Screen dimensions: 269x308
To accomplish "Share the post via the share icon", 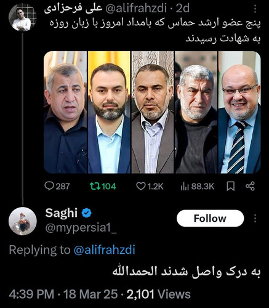I will pyautogui.click(x=250, y=186).
